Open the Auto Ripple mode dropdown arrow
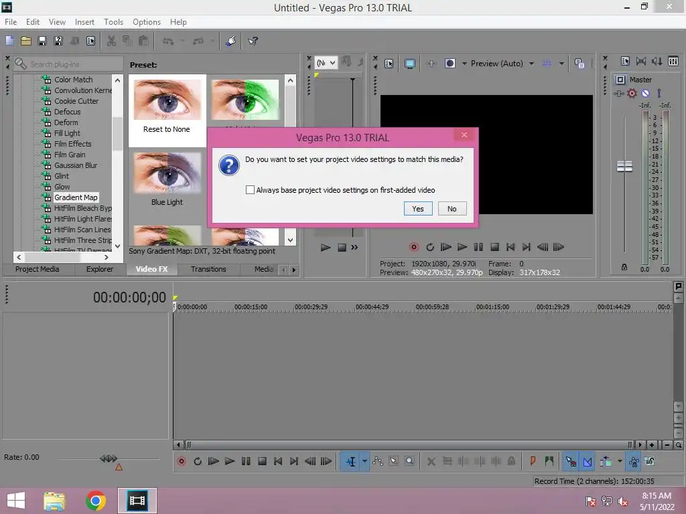Image resolution: width=686 pixels, height=514 pixels. pos(620,462)
